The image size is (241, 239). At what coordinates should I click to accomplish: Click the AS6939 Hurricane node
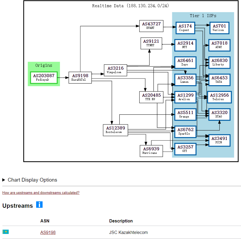click(x=151, y=151)
